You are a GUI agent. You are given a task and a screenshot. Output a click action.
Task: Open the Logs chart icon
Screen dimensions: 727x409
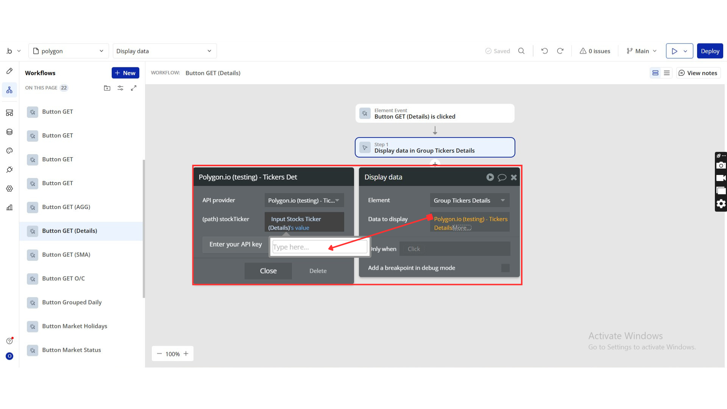pyautogui.click(x=9, y=208)
